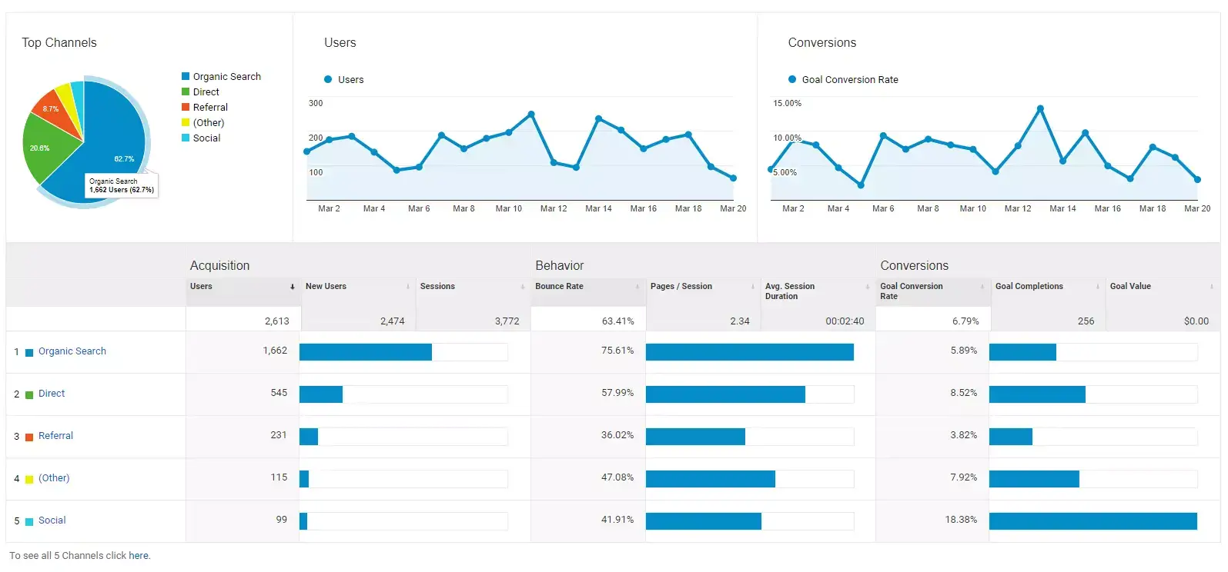Sort by Sessions column header

coord(437,287)
